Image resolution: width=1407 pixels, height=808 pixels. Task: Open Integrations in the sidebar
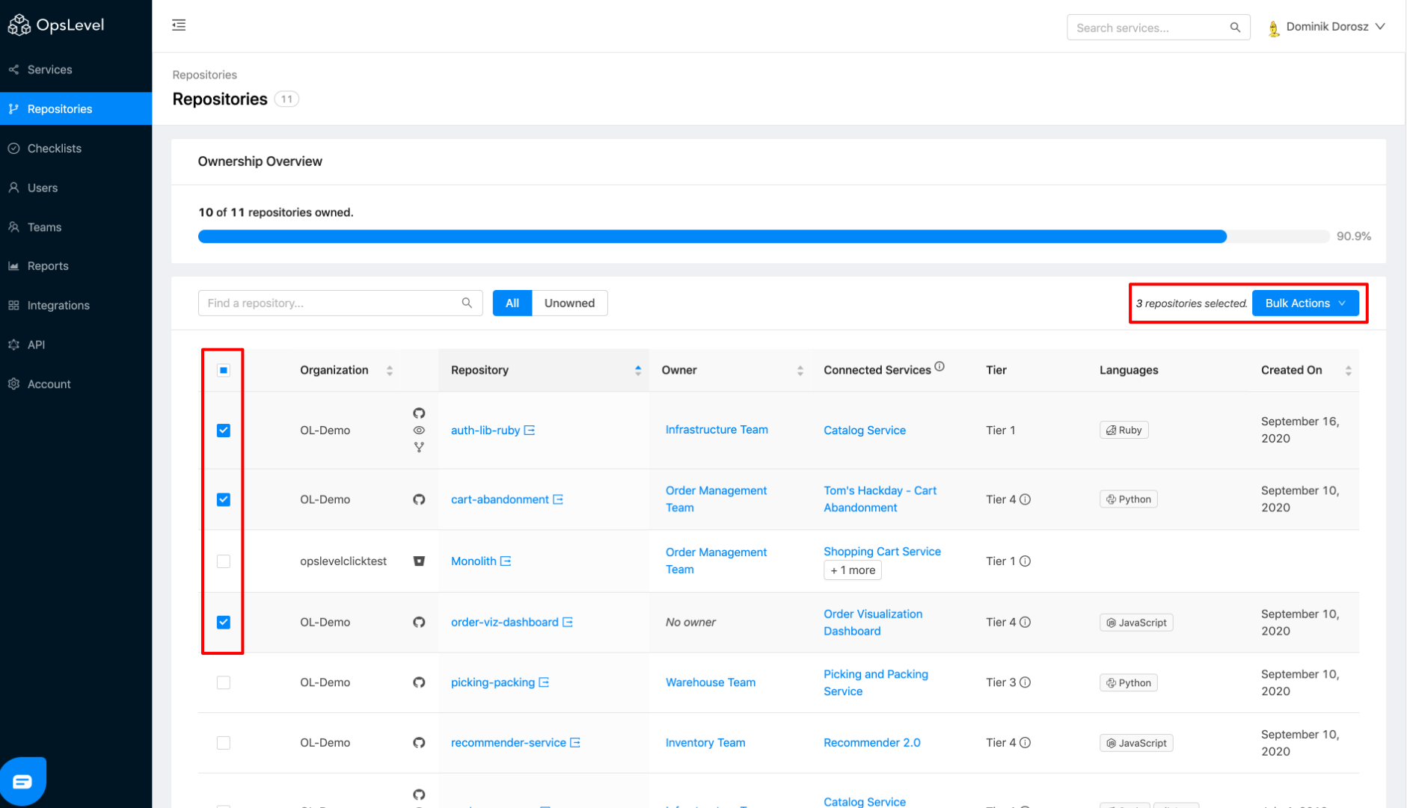tap(76, 305)
